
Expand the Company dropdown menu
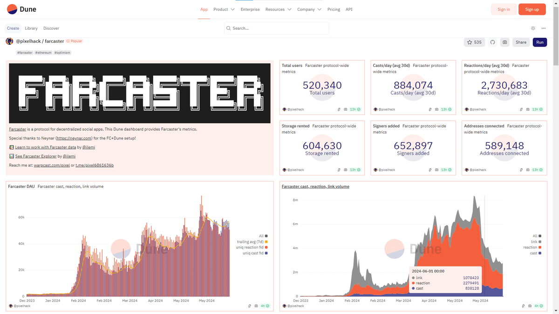[x=309, y=9]
